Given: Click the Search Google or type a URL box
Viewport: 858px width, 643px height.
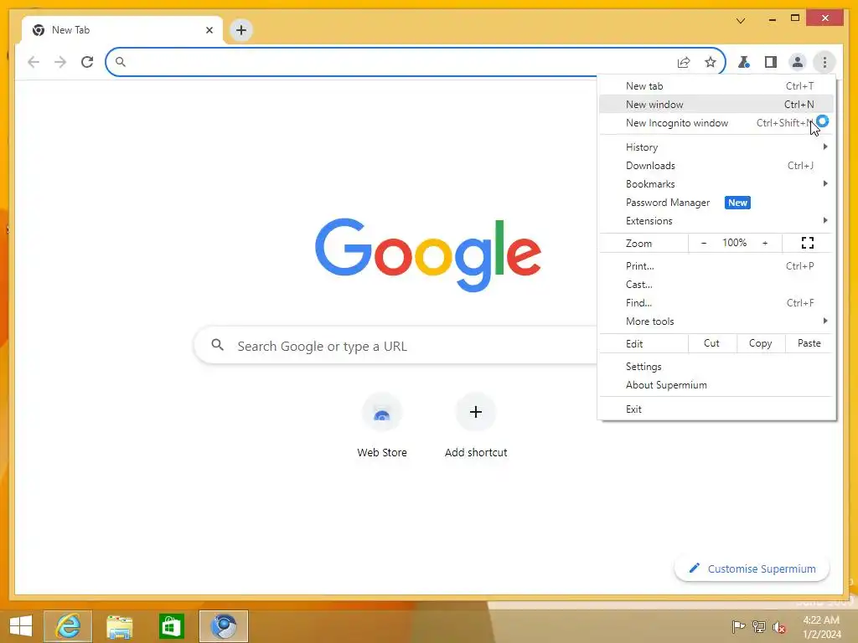Looking at the screenshot, I should click(395, 346).
